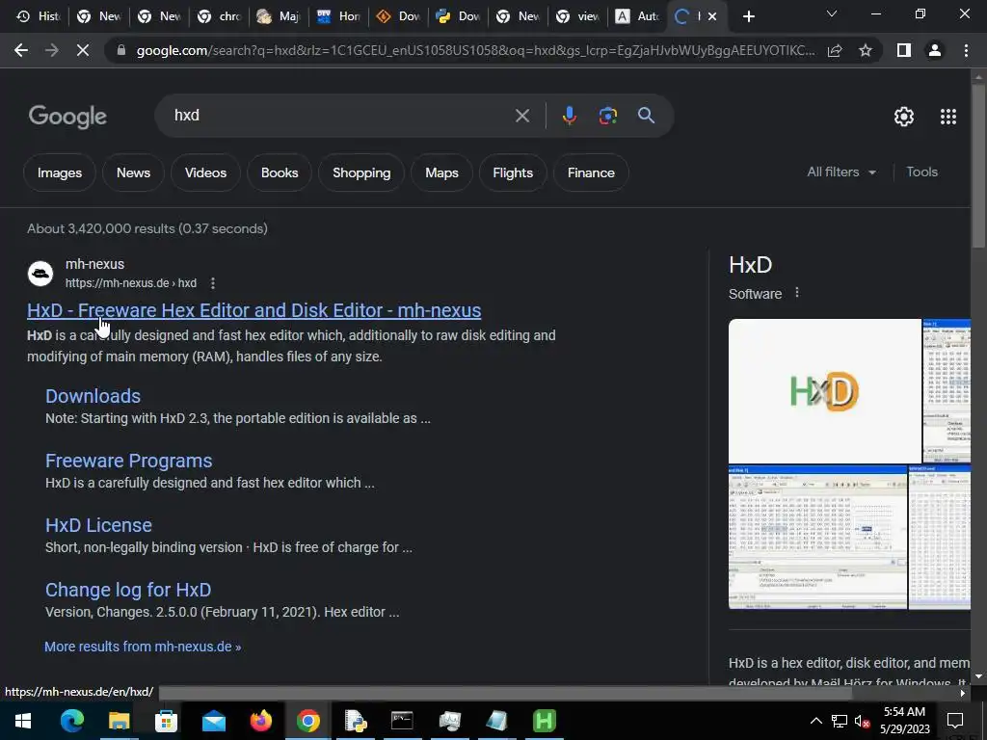987x740 pixels.
Task: Open Change log for HxD sitelink
Action: point(128,590)
